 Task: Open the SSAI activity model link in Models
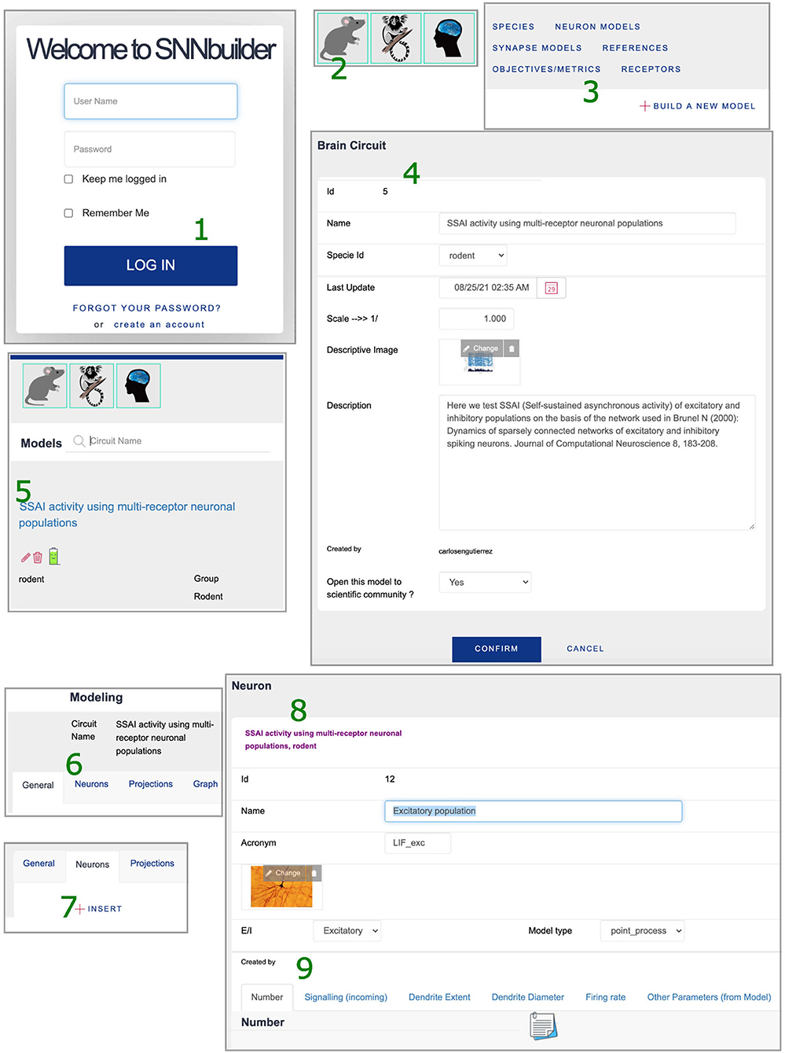(x=127, y=514)
